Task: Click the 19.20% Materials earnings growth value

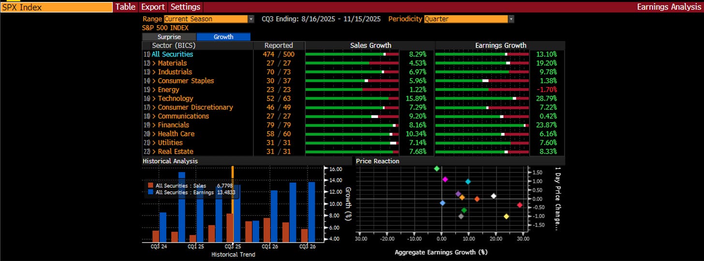Action: pyautogui.click(x=546, y=63)
